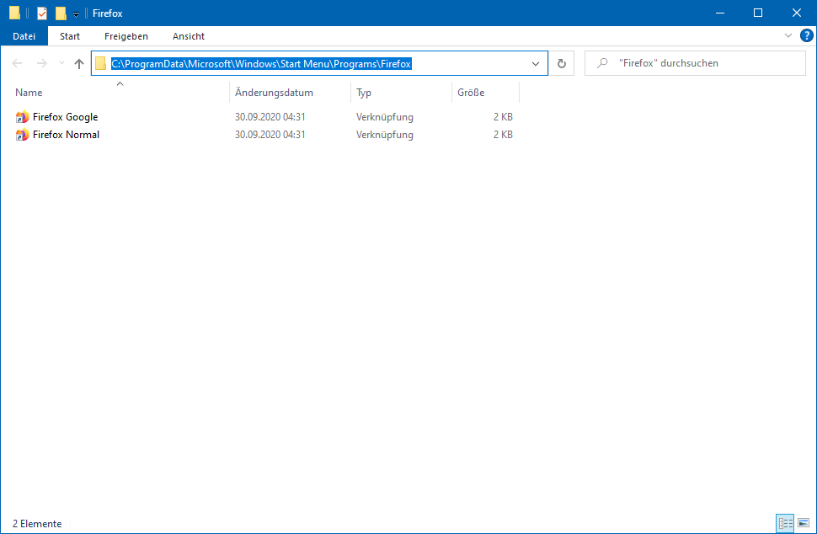Select the Firefox Google shortcut
Viewport: 817px width, 534px height.
65,117
